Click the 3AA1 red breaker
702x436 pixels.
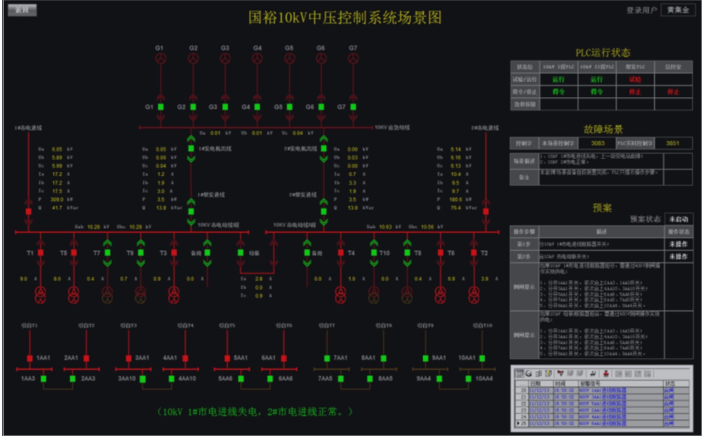click(129, 358)
